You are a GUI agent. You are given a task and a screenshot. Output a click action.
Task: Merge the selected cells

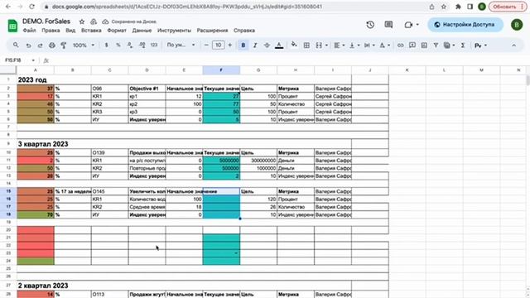tap(319, 46)
